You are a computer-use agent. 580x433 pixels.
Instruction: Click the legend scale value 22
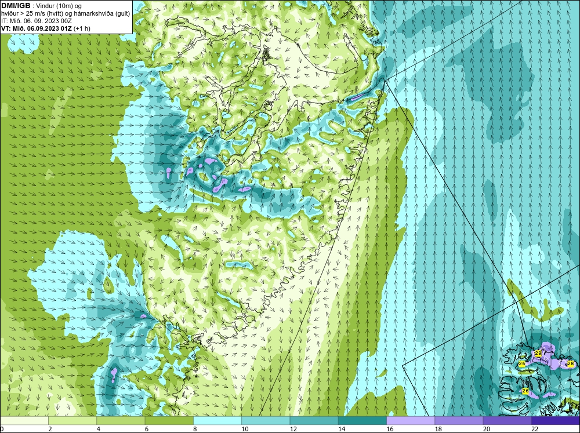coord(535,429)
